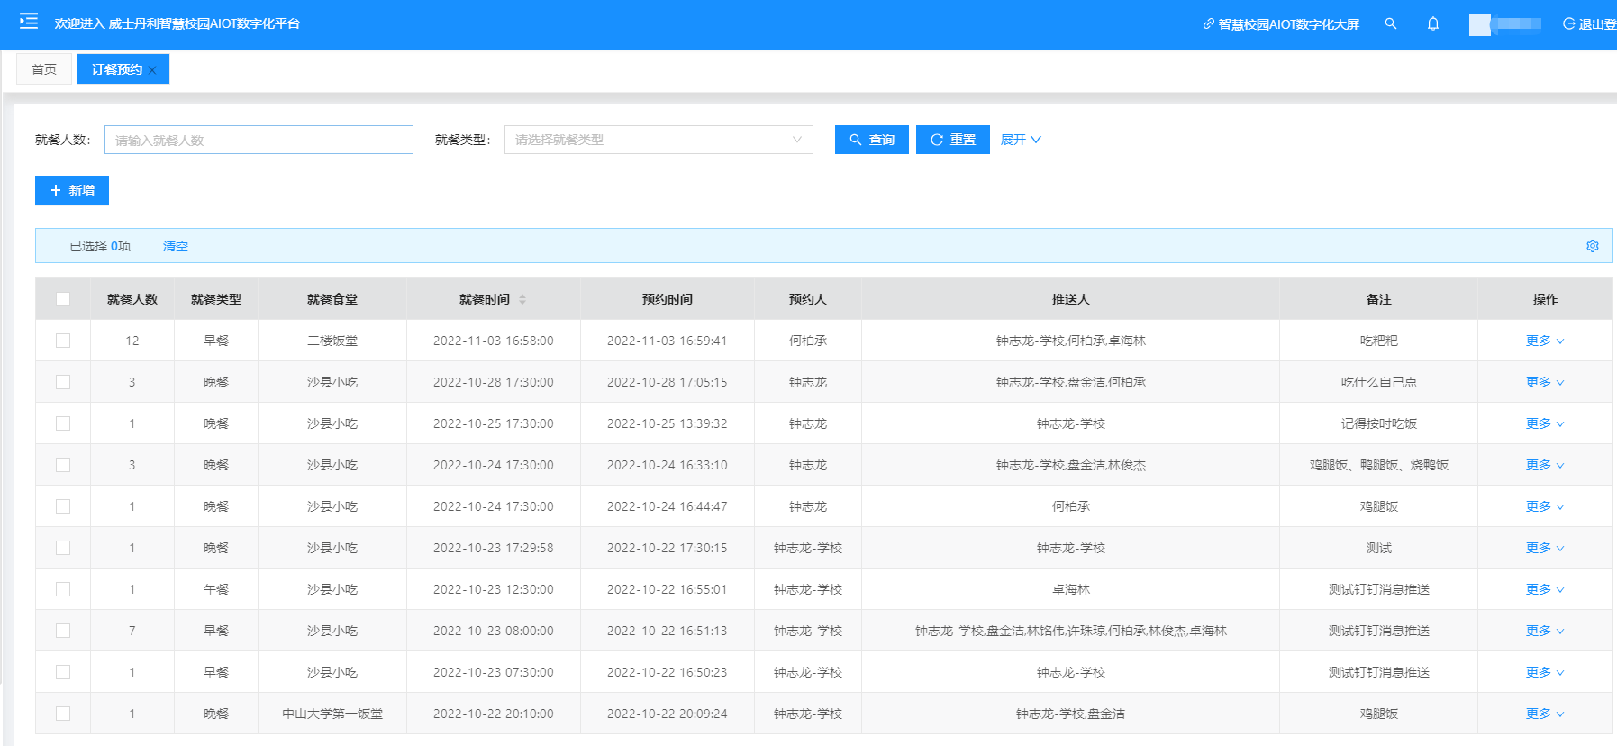Click the 12 diners count cell

coord(132,341)
